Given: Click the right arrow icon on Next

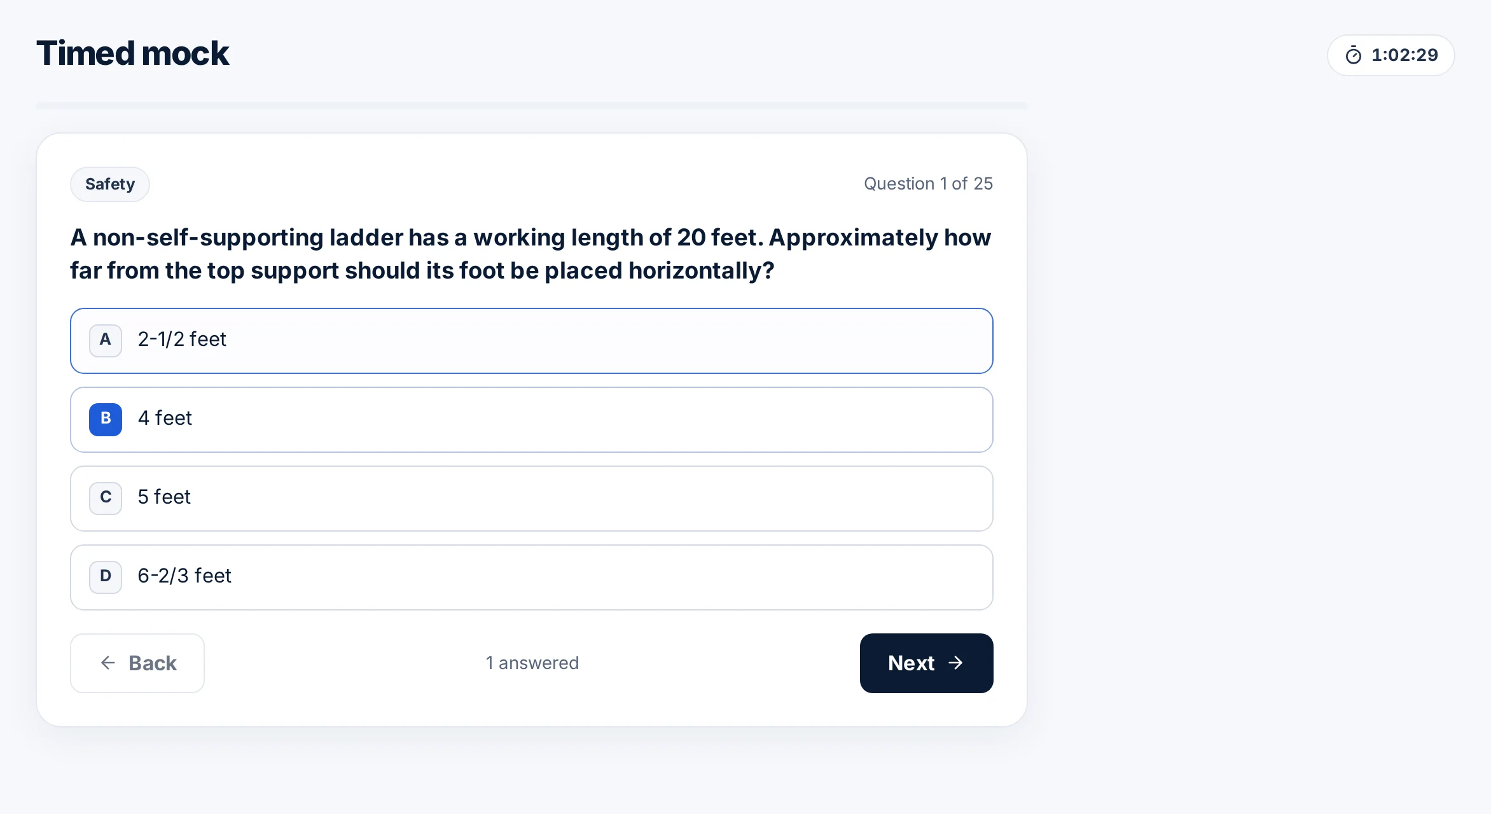Looking at the screenshot, I should 955,663.
